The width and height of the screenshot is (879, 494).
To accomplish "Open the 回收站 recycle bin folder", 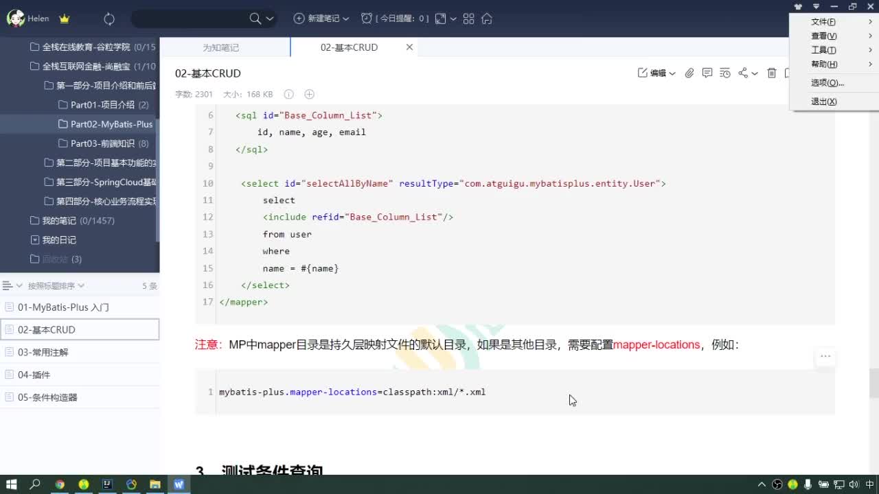I will point(55,259).
